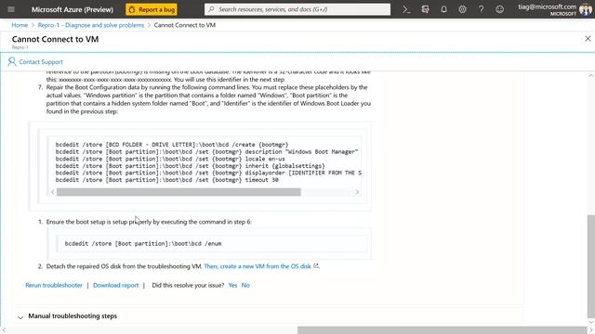The width and height of the screenshot is (595, 334).
Task: Click the page vertical scrollbar thumb
Action: tap(591, 266)
